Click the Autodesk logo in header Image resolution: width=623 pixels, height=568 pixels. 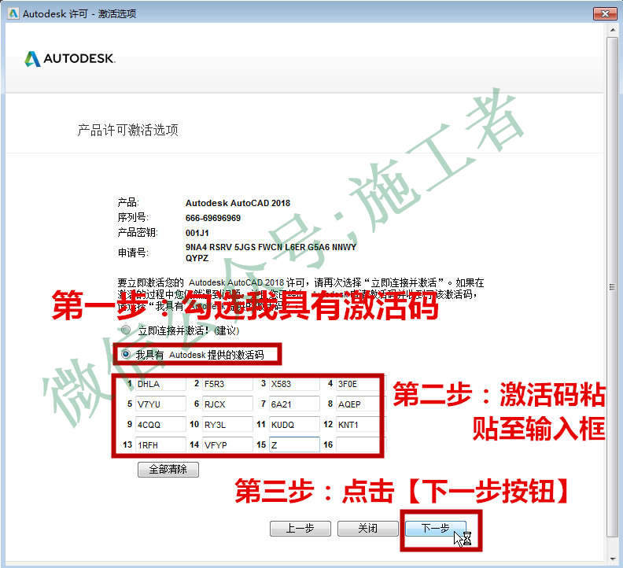[70, 59]
